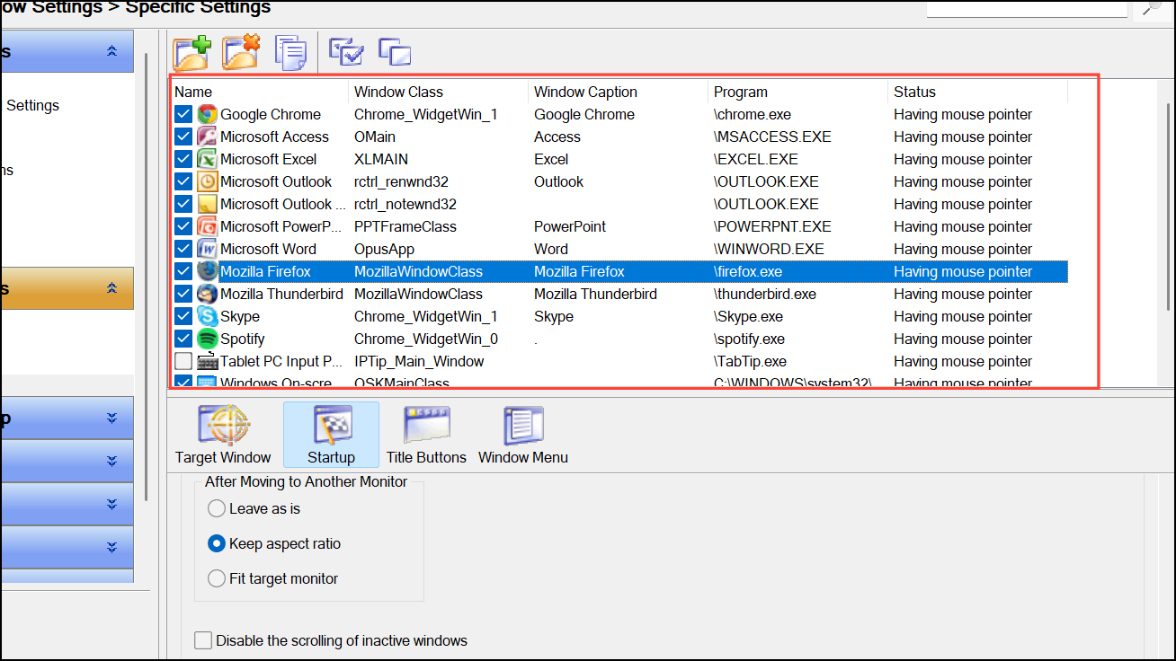Uncheck the Spotify checkbox
The width and height of the screenshot is (1176, 661).
(183, 339)
